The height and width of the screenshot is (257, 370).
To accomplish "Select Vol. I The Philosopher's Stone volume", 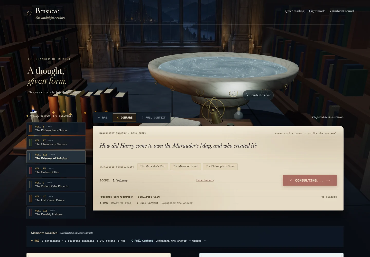I will [x=56, y=128].
